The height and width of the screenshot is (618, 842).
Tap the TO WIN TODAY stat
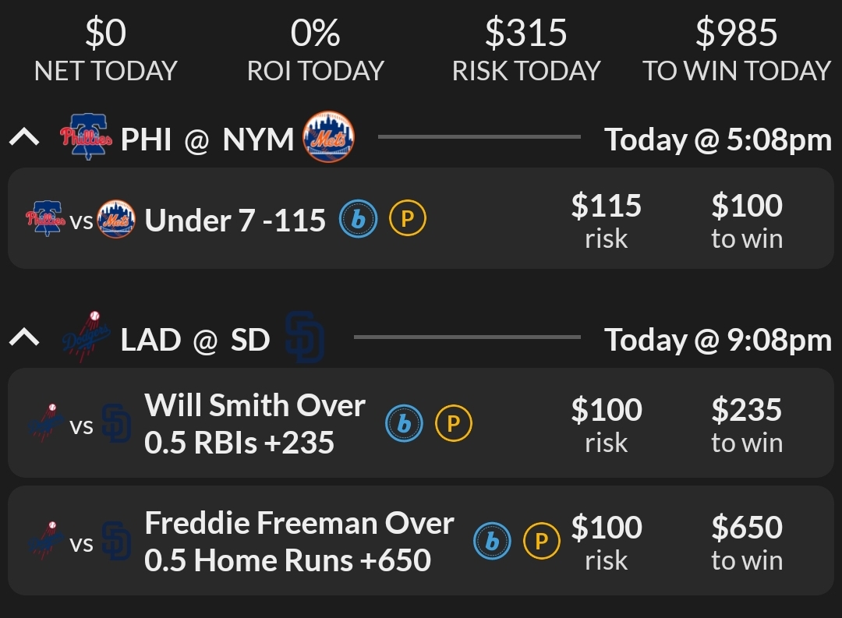pos(737,50)
